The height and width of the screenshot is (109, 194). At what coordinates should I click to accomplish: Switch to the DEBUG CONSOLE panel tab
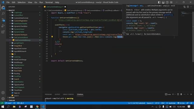[x=68, y=94]
